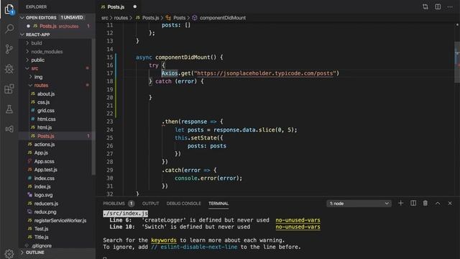This screenshot has height=259, width=460.
Task: Split the editor to the right
Action: pyautogui.click(x=438, y=6)
